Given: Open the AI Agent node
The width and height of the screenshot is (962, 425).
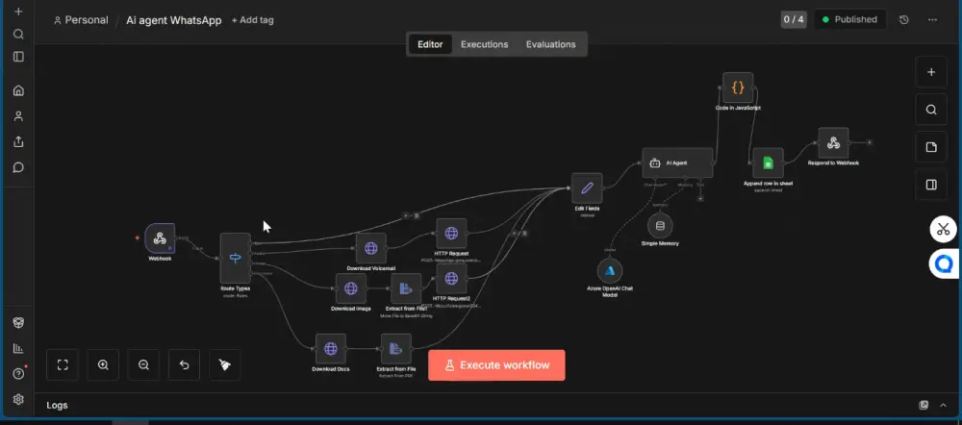Looking at the screenshot, I should (677, 163).
